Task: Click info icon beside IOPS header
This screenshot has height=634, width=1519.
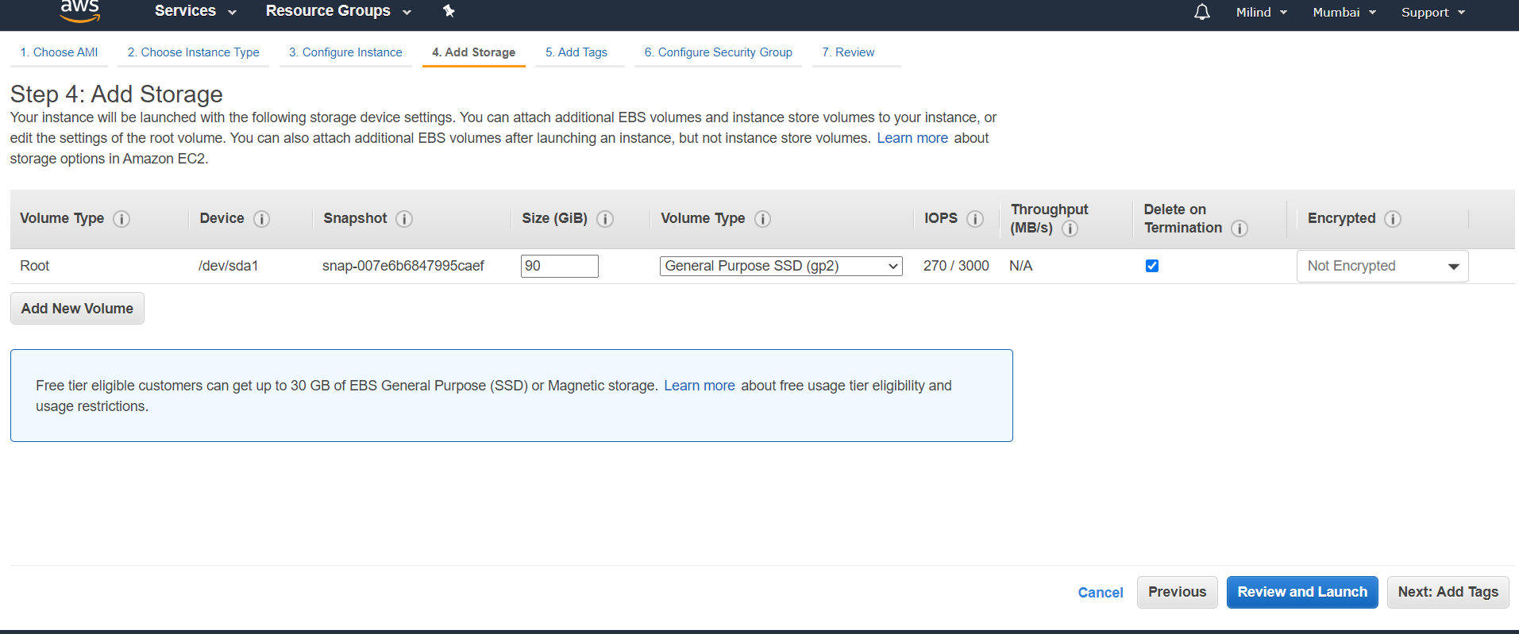Action: 975,219
